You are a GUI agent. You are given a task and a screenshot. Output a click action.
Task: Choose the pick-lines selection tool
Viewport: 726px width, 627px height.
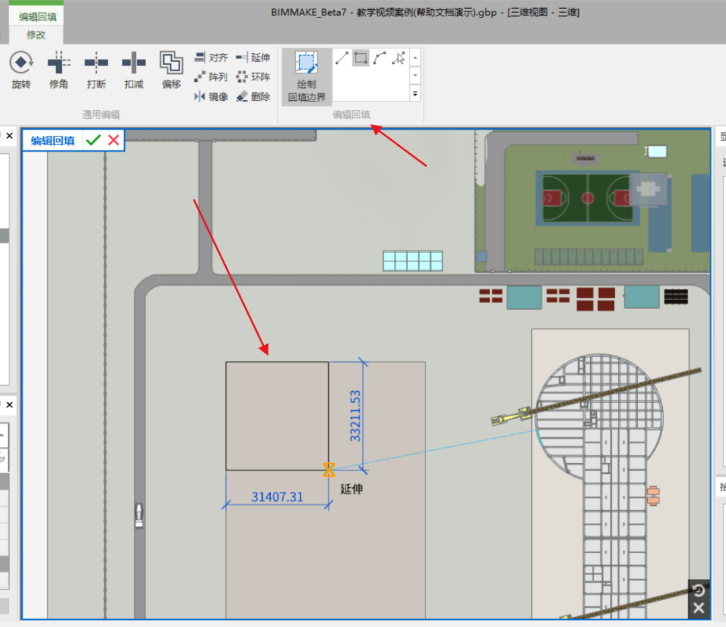(398, 58)
